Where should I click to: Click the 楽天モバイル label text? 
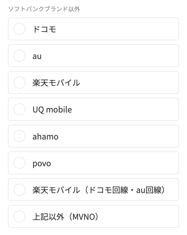tap(56, 83)
